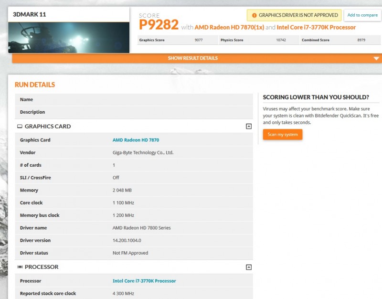Click Reported stock core clock 4 300 MHz
This screenshot has height=299, width=382.
[123, 293]
